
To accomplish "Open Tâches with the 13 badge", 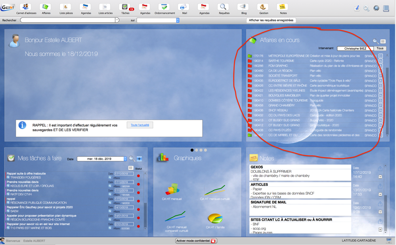I will (125, 8).
